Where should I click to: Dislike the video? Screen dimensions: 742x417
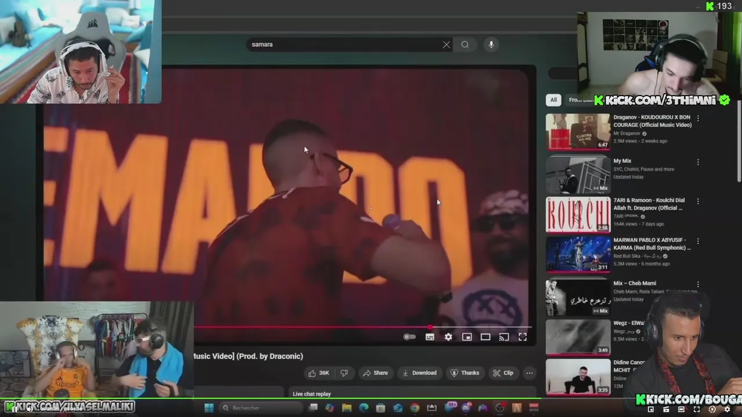(x=344, y=373)
